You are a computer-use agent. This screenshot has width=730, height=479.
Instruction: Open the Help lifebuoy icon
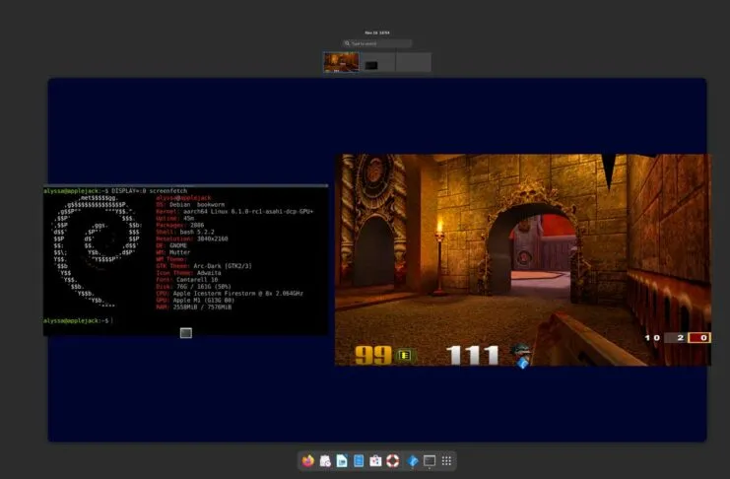[x=392, y=460]
